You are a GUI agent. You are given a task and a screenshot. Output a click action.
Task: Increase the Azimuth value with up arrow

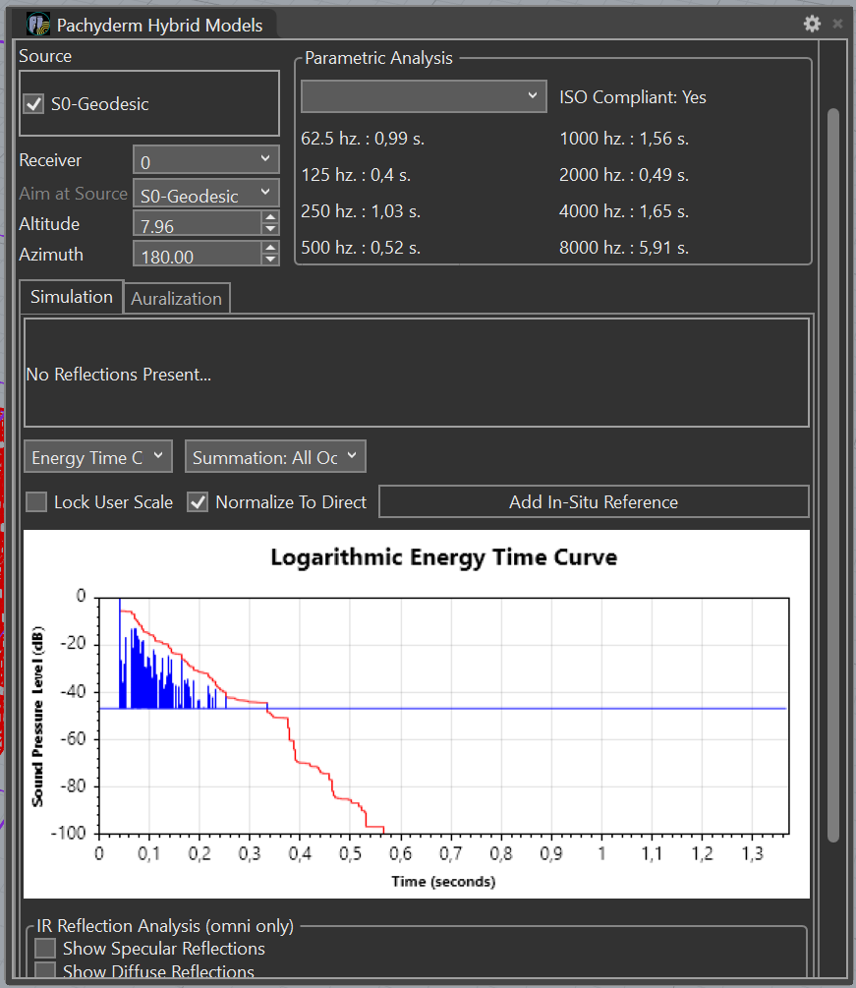[270, 249]
